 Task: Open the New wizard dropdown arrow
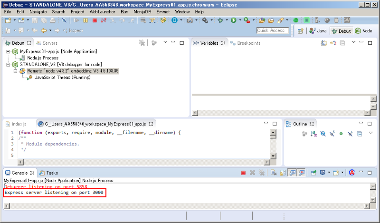(15, 20)
